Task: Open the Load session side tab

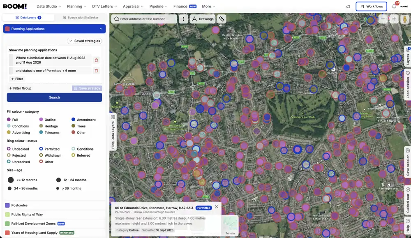Action: (408, 85)
